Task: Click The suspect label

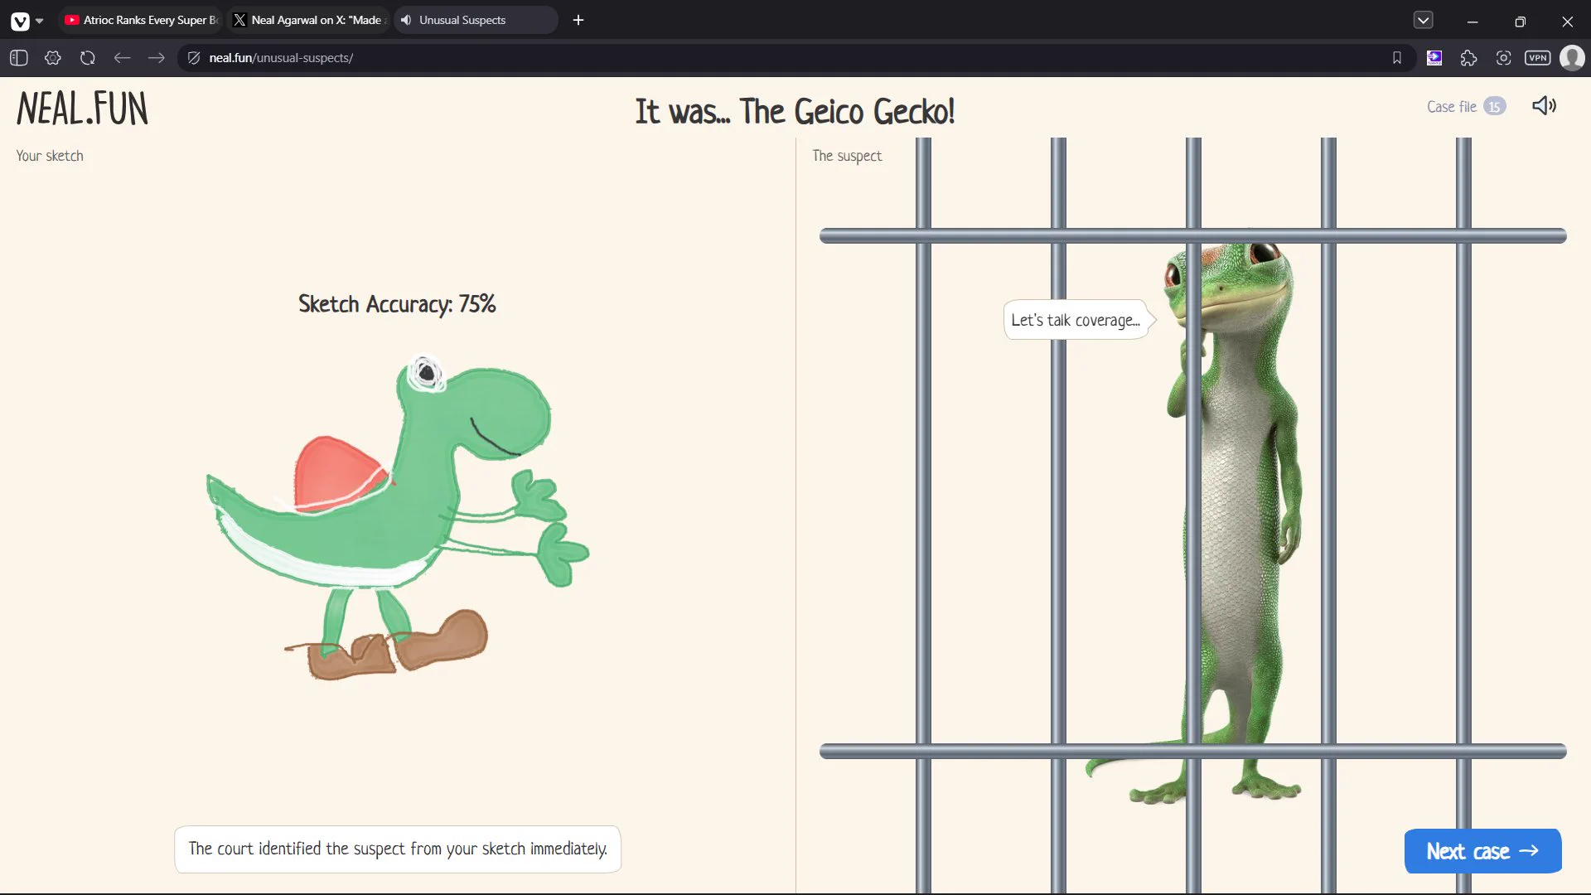Action: 847,156
